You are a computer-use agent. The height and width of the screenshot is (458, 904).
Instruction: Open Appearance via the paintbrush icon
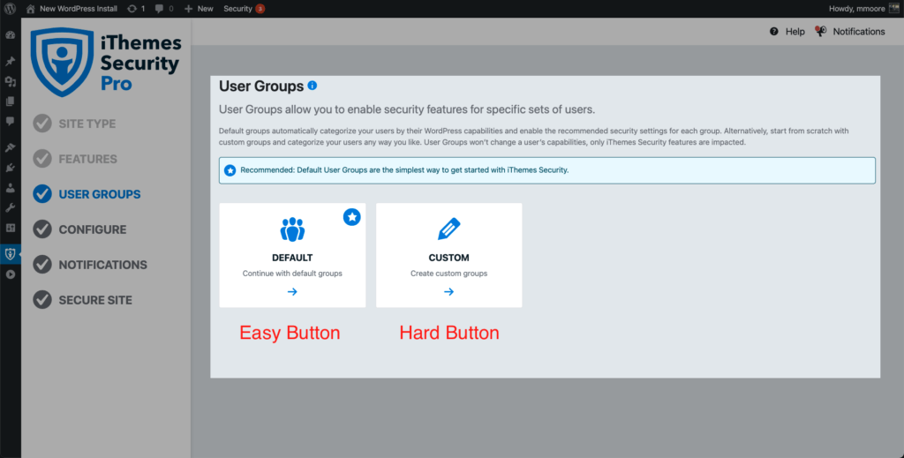tap(10, 147)
